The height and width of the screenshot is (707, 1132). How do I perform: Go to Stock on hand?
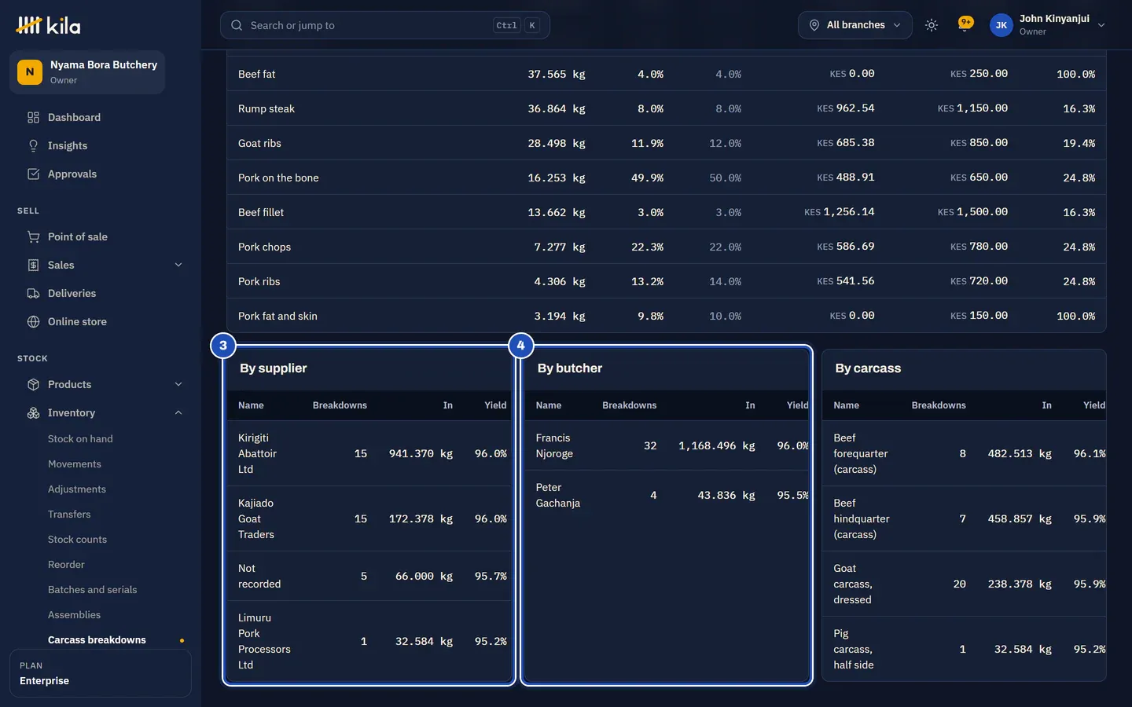[80, 439]
